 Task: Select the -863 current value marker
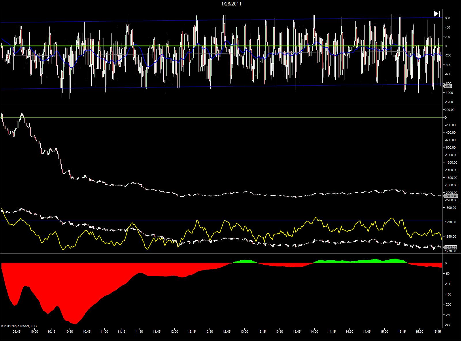coord(448,86)
